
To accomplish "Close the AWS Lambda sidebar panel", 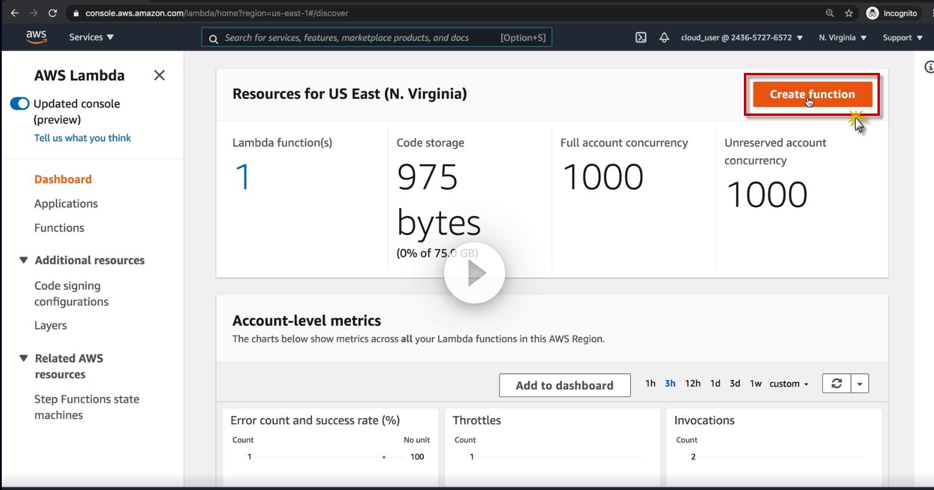I will 159,75.
